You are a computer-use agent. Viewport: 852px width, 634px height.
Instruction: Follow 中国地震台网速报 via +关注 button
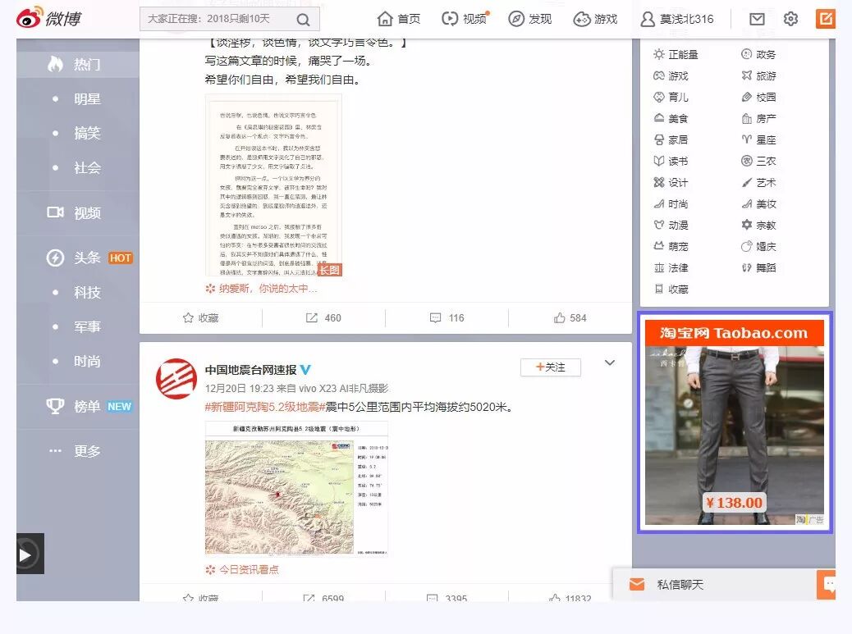coord(550,367)
